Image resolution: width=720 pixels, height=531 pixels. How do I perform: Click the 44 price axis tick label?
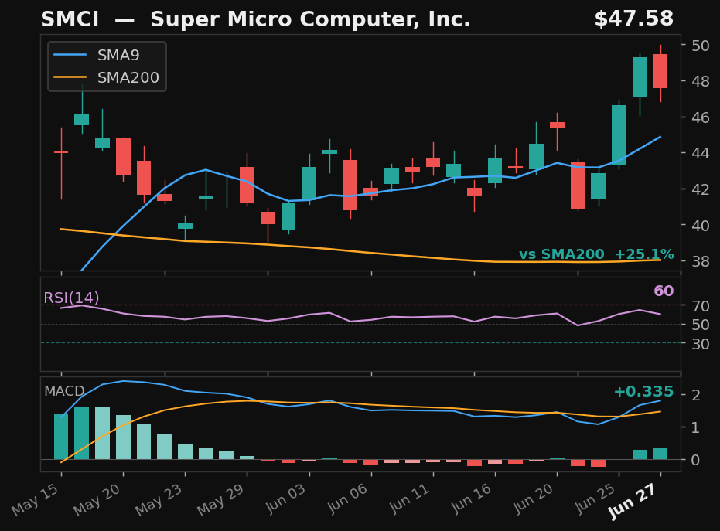pos(700,153)
